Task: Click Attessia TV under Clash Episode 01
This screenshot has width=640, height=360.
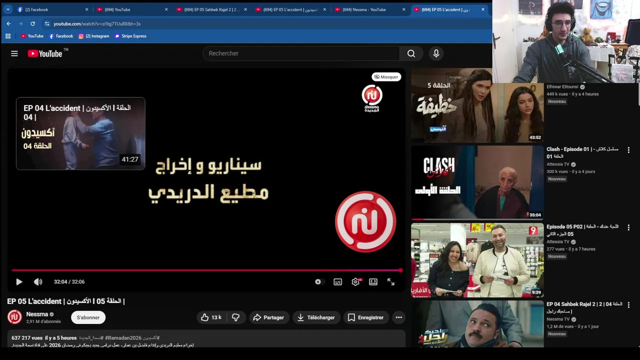Action: pos(558,164)
